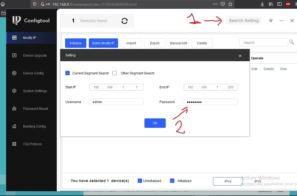
Task: Click the Password Reset lock icon
Action: point(14,108)
